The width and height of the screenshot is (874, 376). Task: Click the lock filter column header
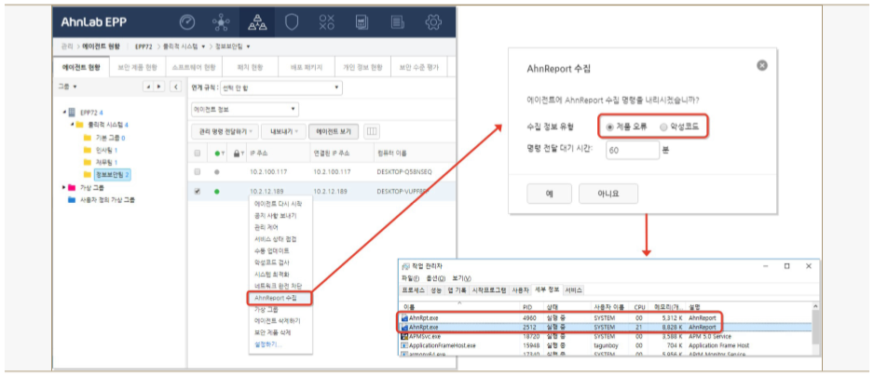(x=237, y=154)
